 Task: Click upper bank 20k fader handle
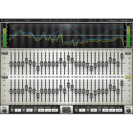(x=122, y=56)
